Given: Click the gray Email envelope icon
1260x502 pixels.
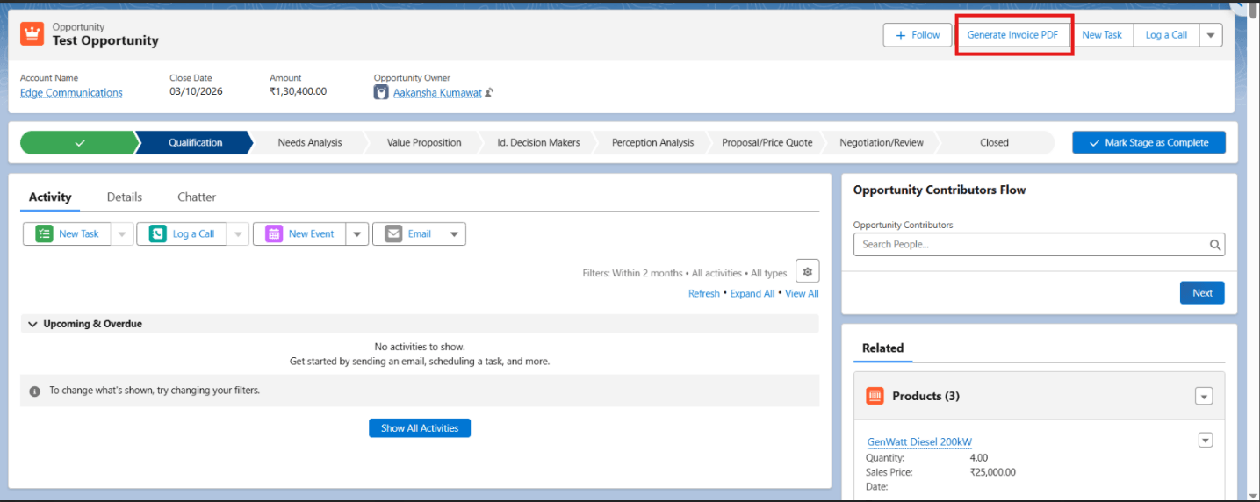Looking at the screenshot, I should pyautogui.click(x=393, y=233).
